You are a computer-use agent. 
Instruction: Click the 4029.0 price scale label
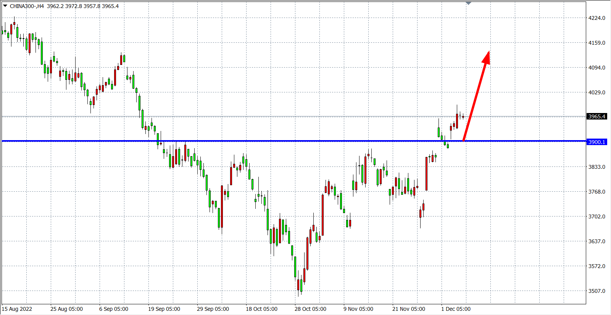click(x=596, y=92)
